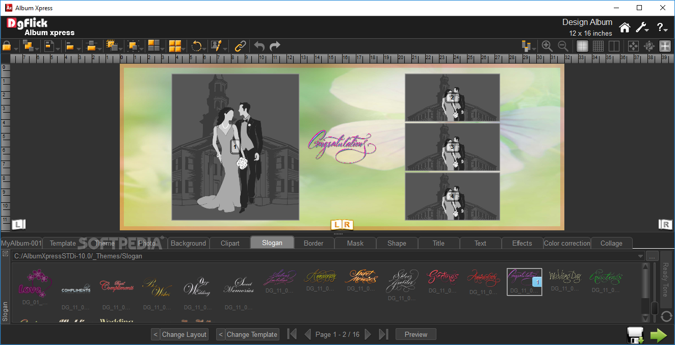Click the refresh icon under Ready Tone

[x=666, y=316]
